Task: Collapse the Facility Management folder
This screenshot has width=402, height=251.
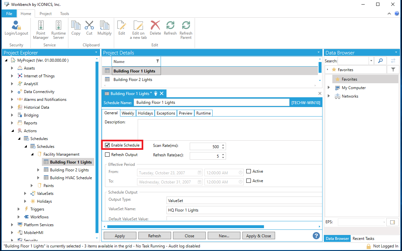Action: pos(32,154)
